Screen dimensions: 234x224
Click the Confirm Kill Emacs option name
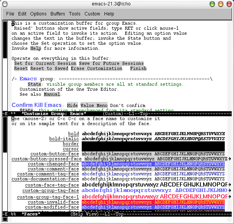point(37,105)
